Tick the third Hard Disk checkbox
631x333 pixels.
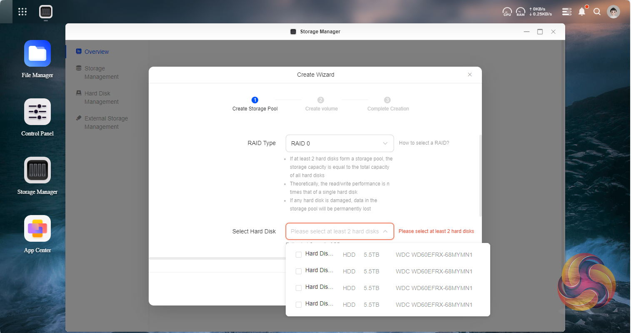[x=299, y=288]
